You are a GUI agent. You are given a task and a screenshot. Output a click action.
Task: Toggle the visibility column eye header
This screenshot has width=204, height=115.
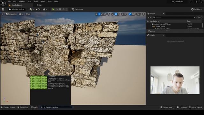click(148, 21)
